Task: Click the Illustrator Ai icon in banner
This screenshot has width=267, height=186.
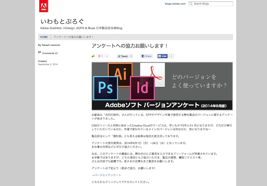Action: coord(120,70)
